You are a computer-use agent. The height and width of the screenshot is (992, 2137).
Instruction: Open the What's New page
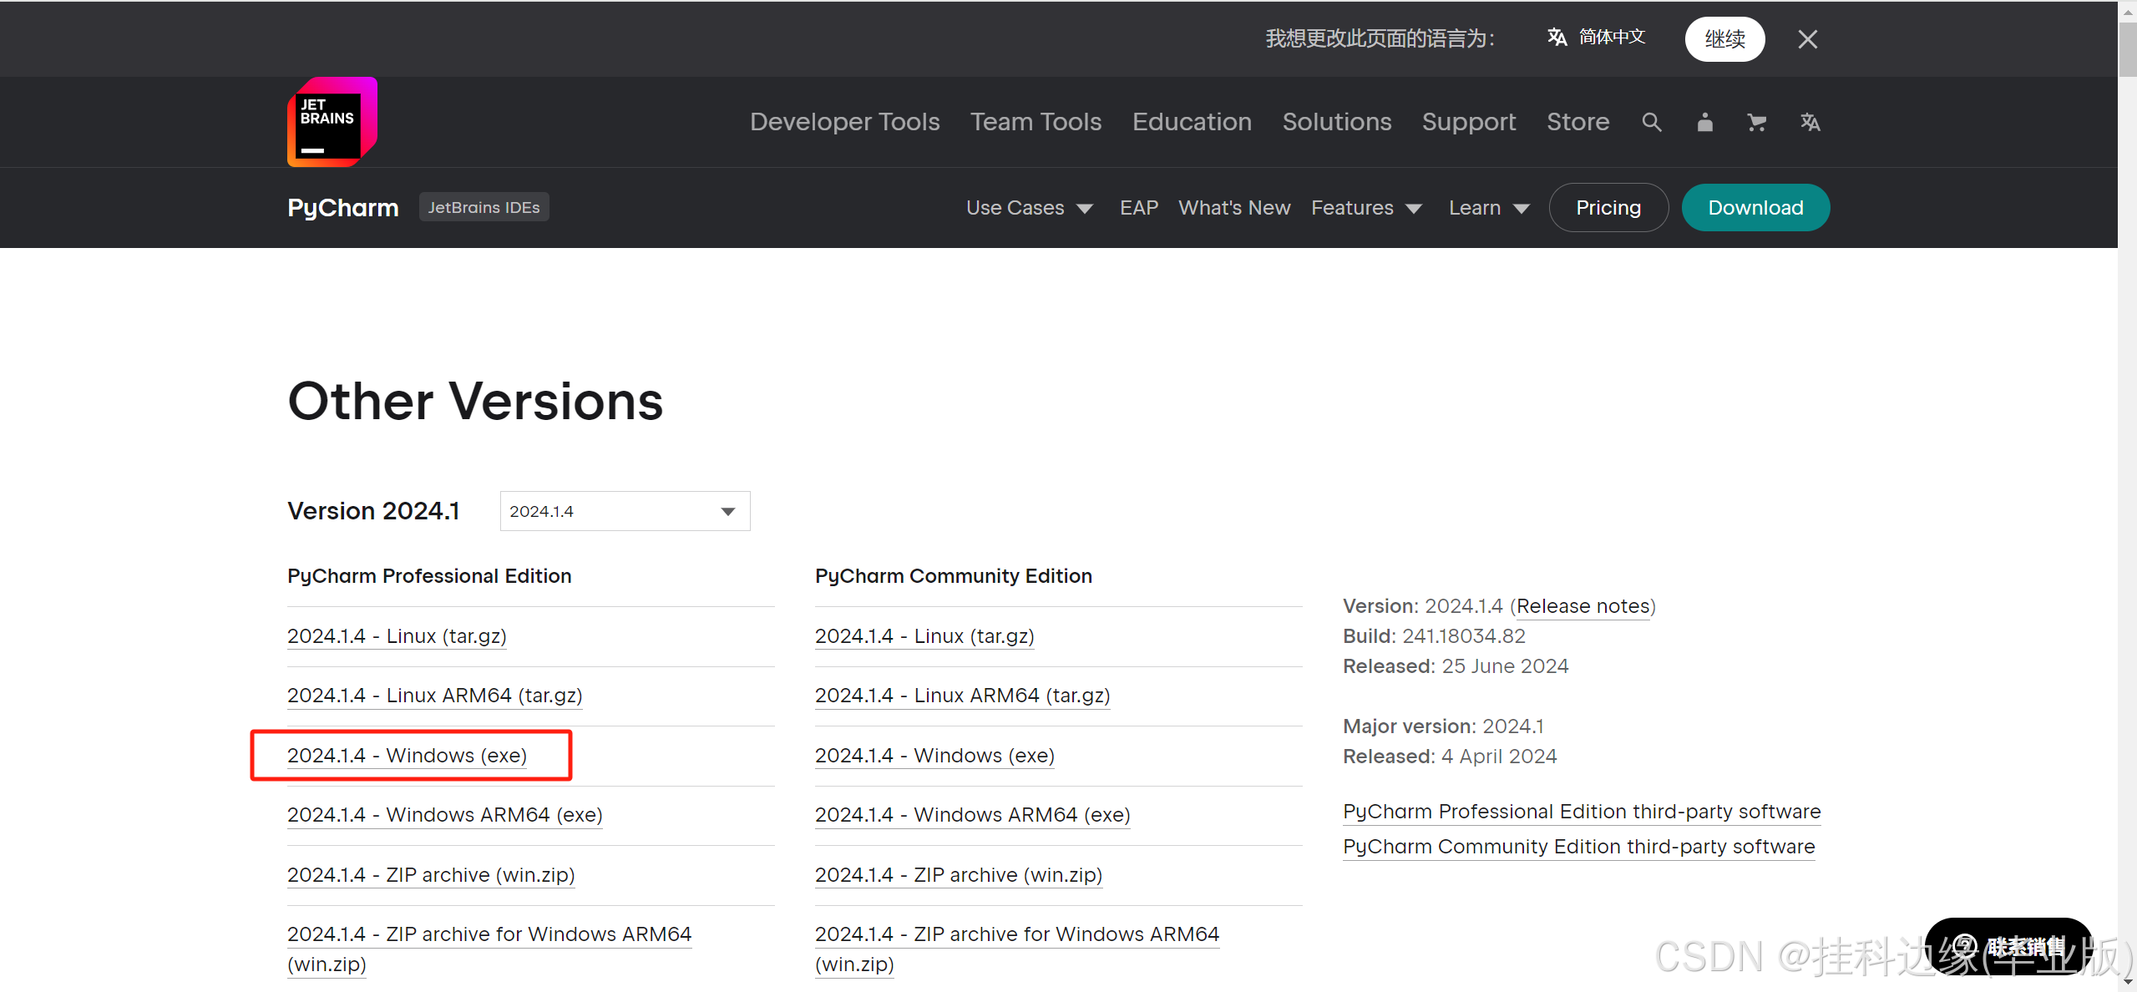[x=1234, y=208]
